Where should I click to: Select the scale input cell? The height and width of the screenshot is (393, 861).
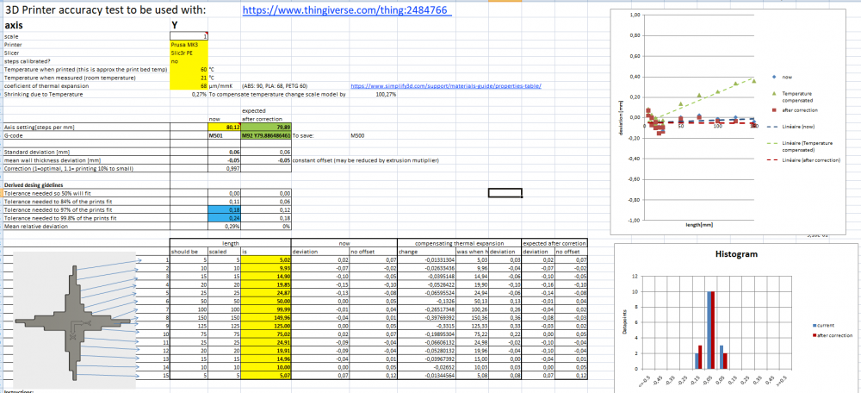tap(189, 36)
